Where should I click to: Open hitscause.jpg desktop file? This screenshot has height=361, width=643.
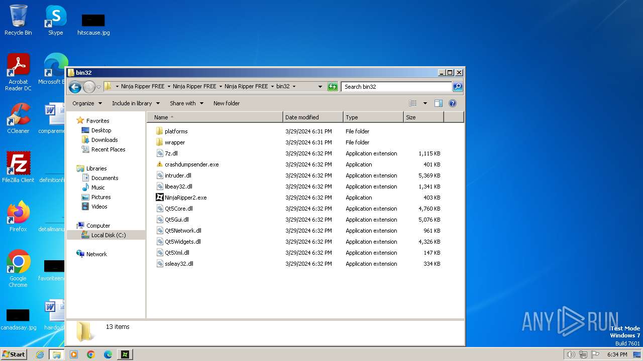click(x=93, y=24)
